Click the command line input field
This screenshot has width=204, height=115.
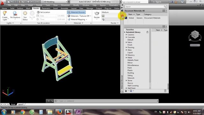point(107,101)
